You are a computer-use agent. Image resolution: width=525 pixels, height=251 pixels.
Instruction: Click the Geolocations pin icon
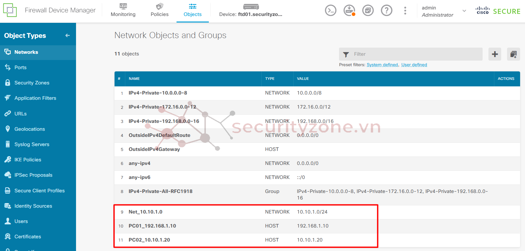[x=8, y=129]
